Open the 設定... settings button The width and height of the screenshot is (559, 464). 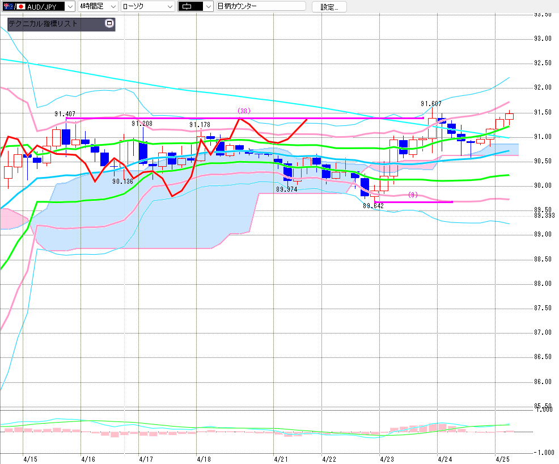click(x=329, y=7)
